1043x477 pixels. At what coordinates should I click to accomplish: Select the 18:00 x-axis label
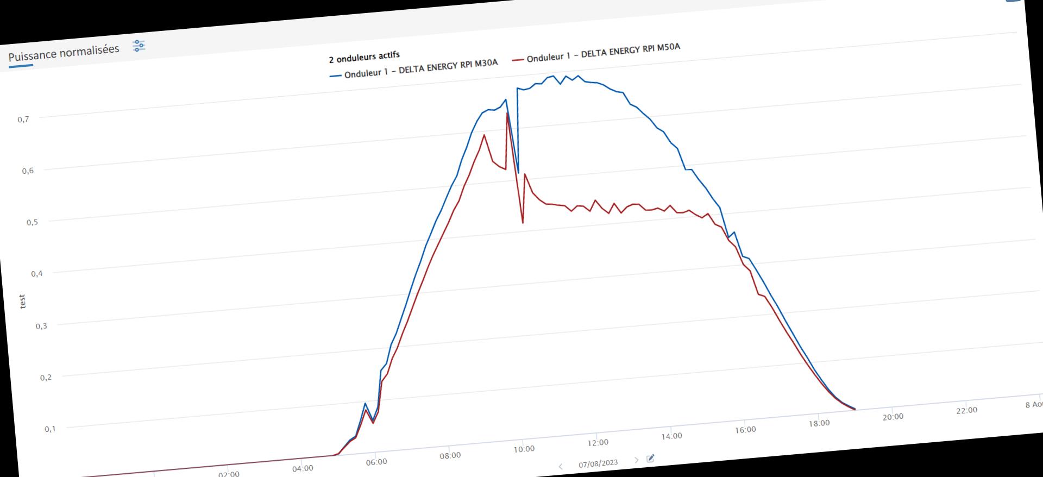(x=819, y=423)
